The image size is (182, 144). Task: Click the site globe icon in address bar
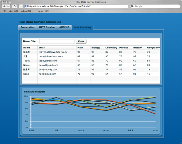26,6
